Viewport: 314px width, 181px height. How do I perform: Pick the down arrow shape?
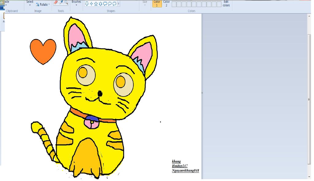tap(87, 3)
